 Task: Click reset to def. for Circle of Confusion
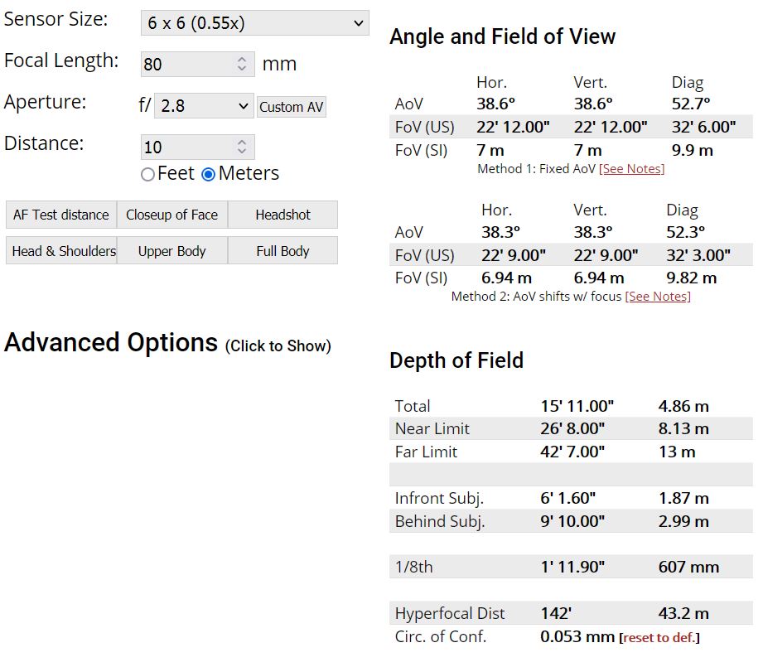659,638
